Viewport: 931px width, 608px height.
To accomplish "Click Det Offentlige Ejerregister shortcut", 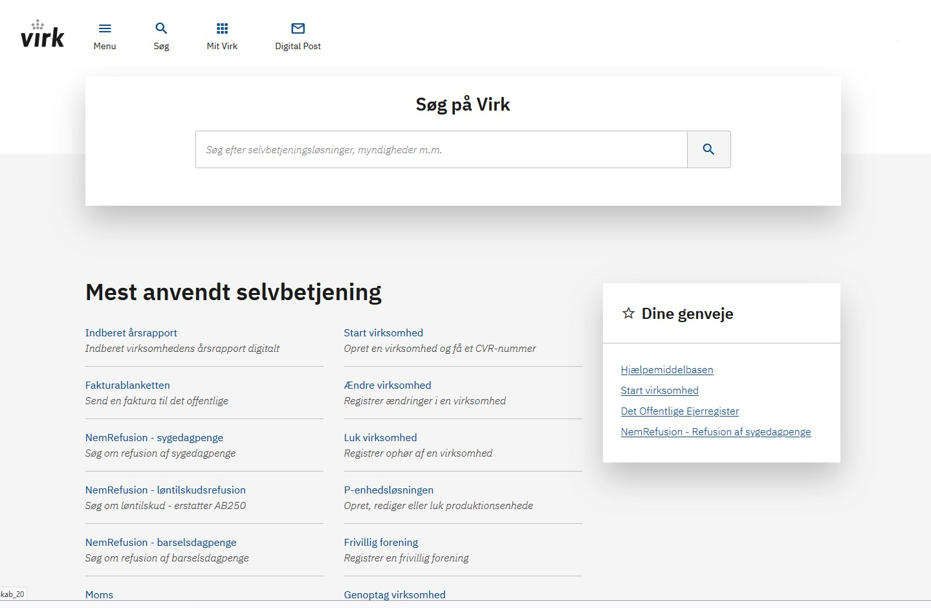I will point(680,411).
